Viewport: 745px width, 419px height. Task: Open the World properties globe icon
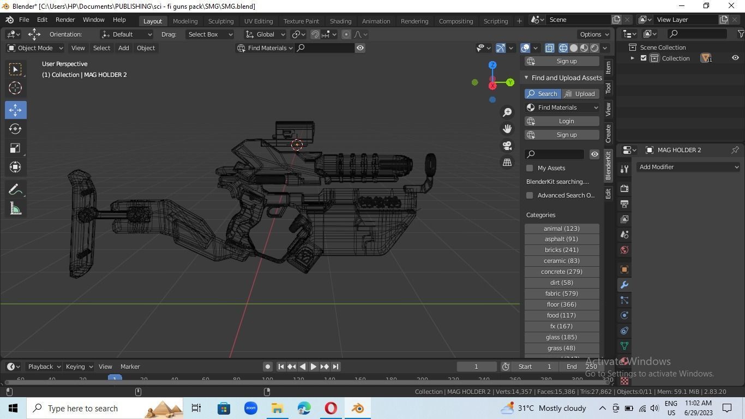pyautogui.click(x=624, y=250)
